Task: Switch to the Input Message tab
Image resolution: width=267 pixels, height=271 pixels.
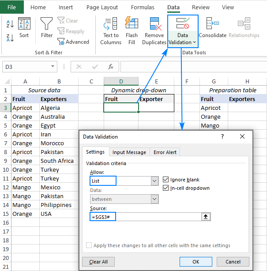Action: [129, 152]
